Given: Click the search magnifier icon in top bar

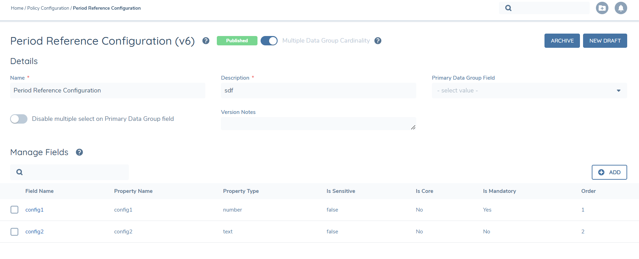Looking at the screenshot, I should (x=508, y=8).
